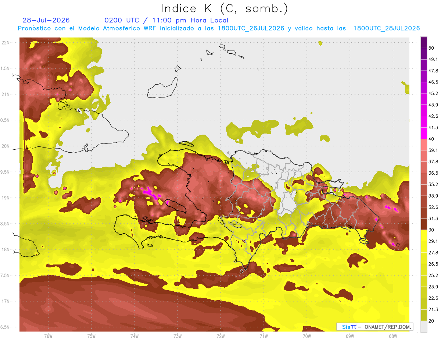
Task: Click the latitude label '18N'
Action: 6,250
